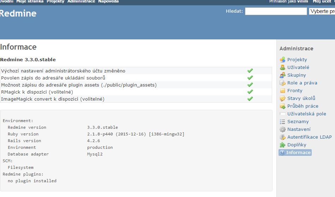This screenshot has height=197, width=335.
Task: Click the Stavy úkolů icon
Action: tap(282, 99)
